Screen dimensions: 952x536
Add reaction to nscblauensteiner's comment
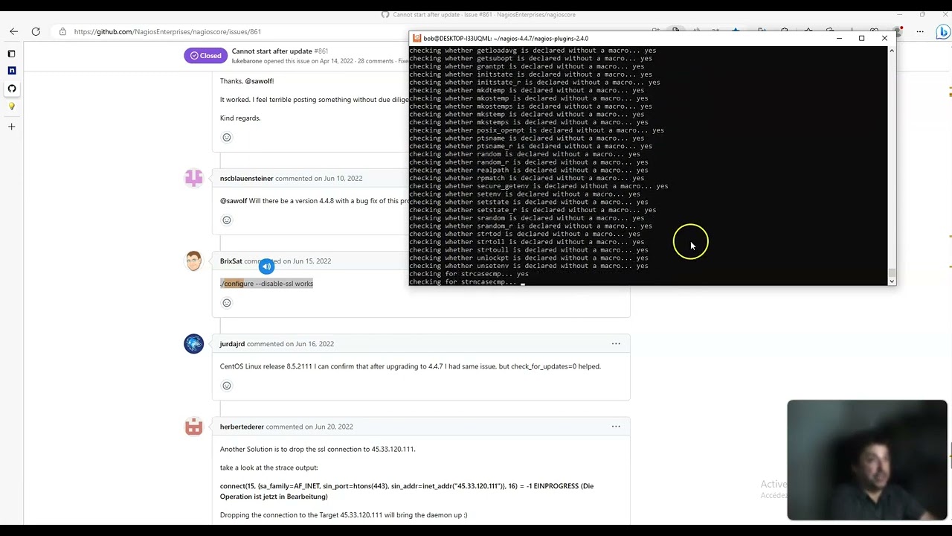[x=227, y=220]
